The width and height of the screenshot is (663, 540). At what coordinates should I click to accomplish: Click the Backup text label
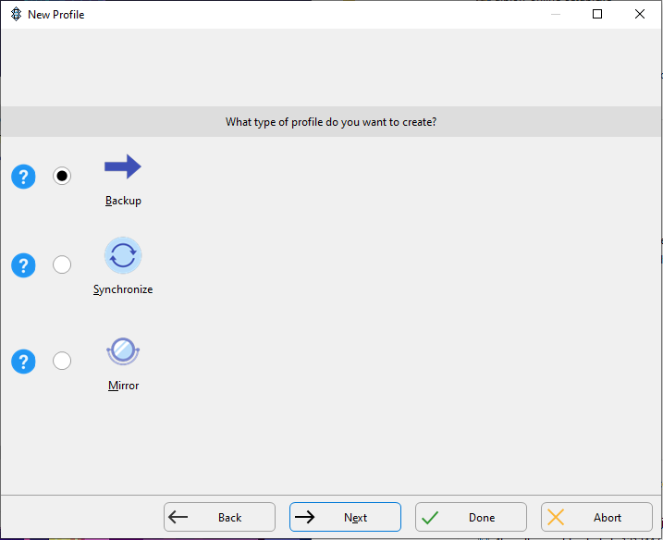pyautogui.click(x=123, y=201)
